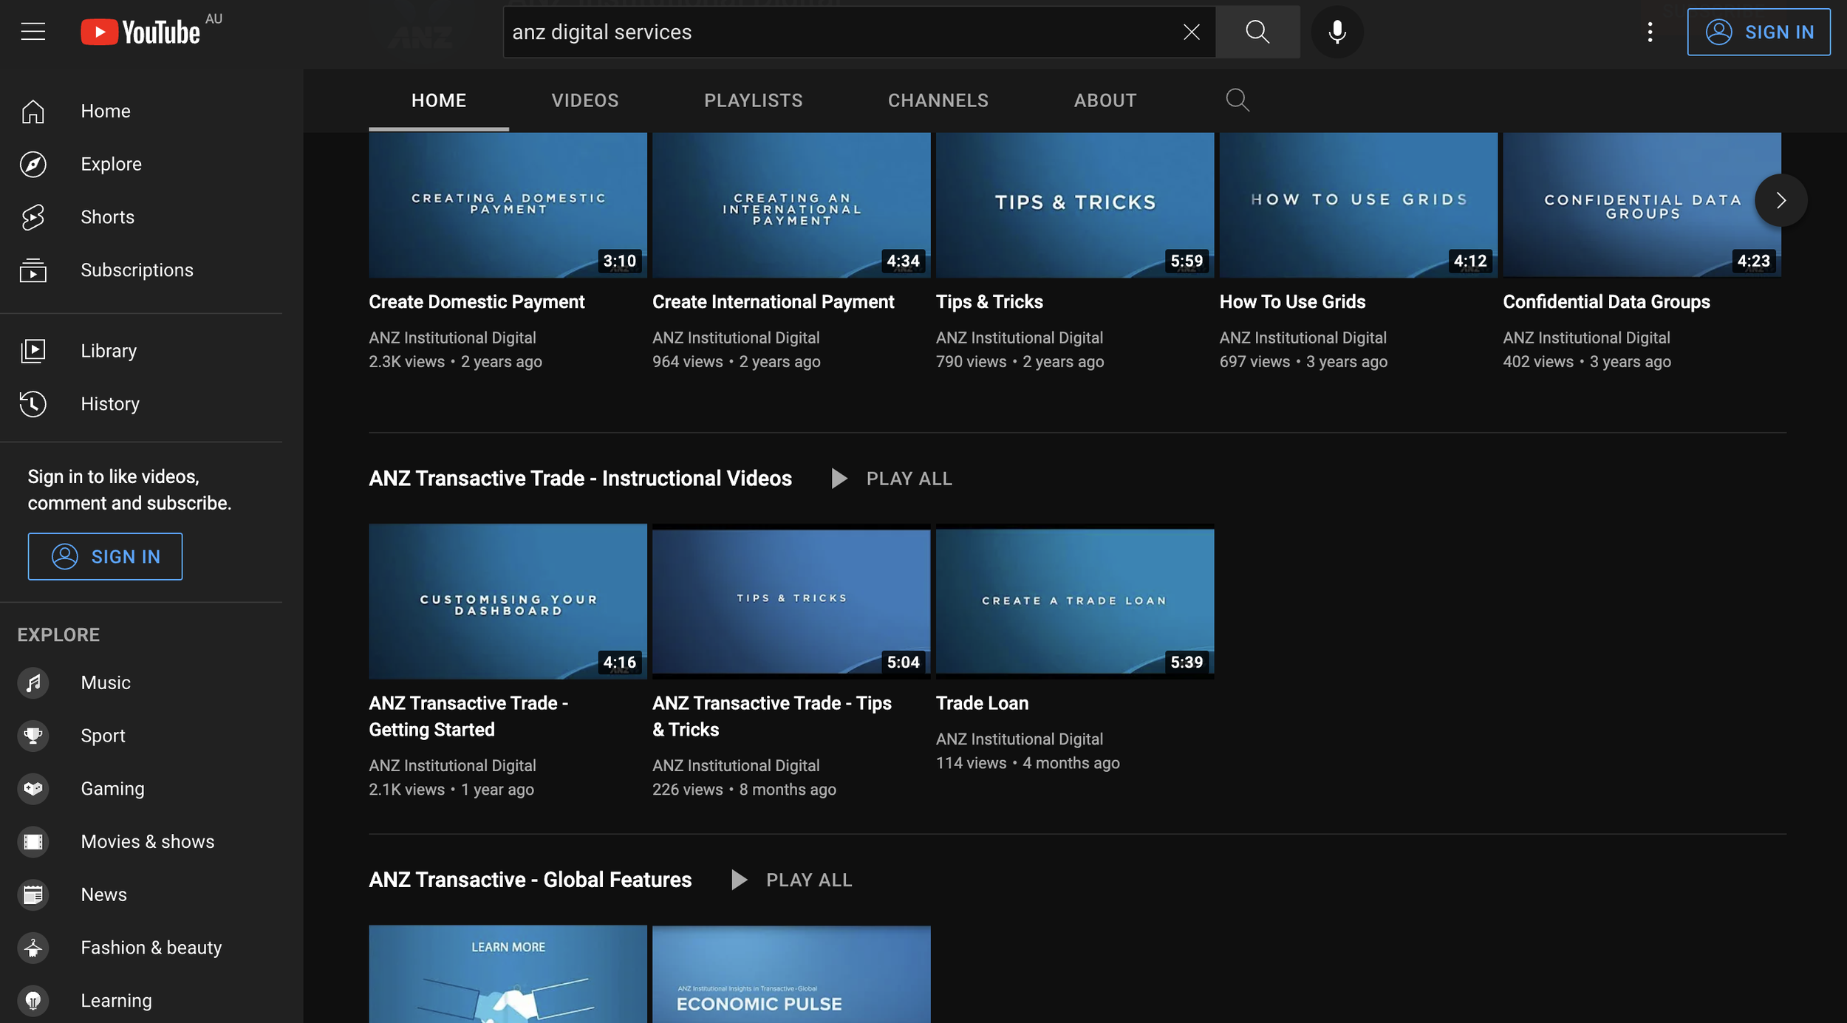Viewport: 1847px width, 1023px height.
Task: Open the Customising Your Dashboard thumbnail
Action: pyautogui.click(x=508, y=601)
